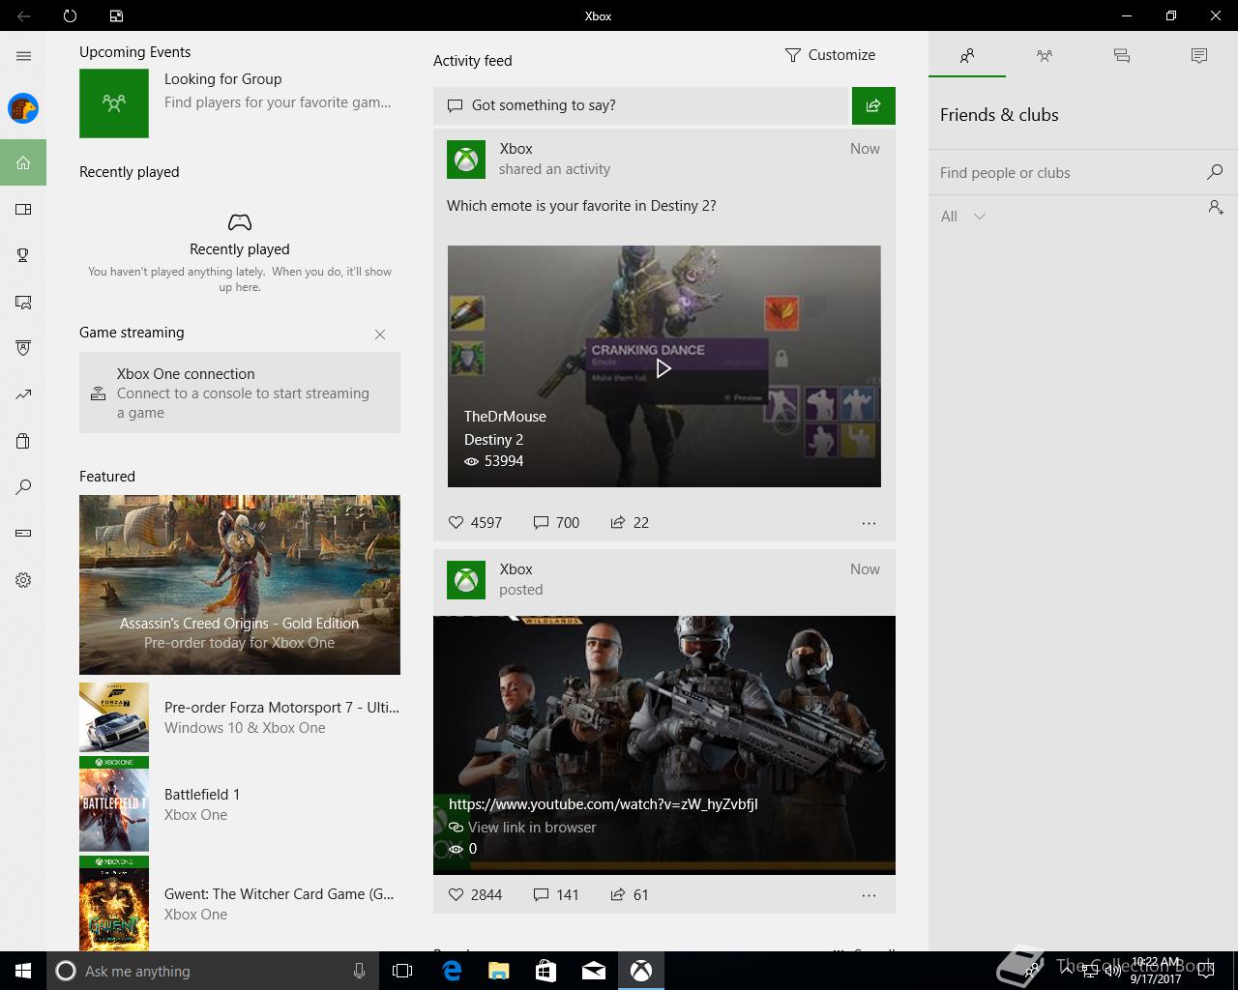1238x990 pixels.
Task: Open Assassin's Creed Origins featured banner
Action: click(x=240, y=585)
